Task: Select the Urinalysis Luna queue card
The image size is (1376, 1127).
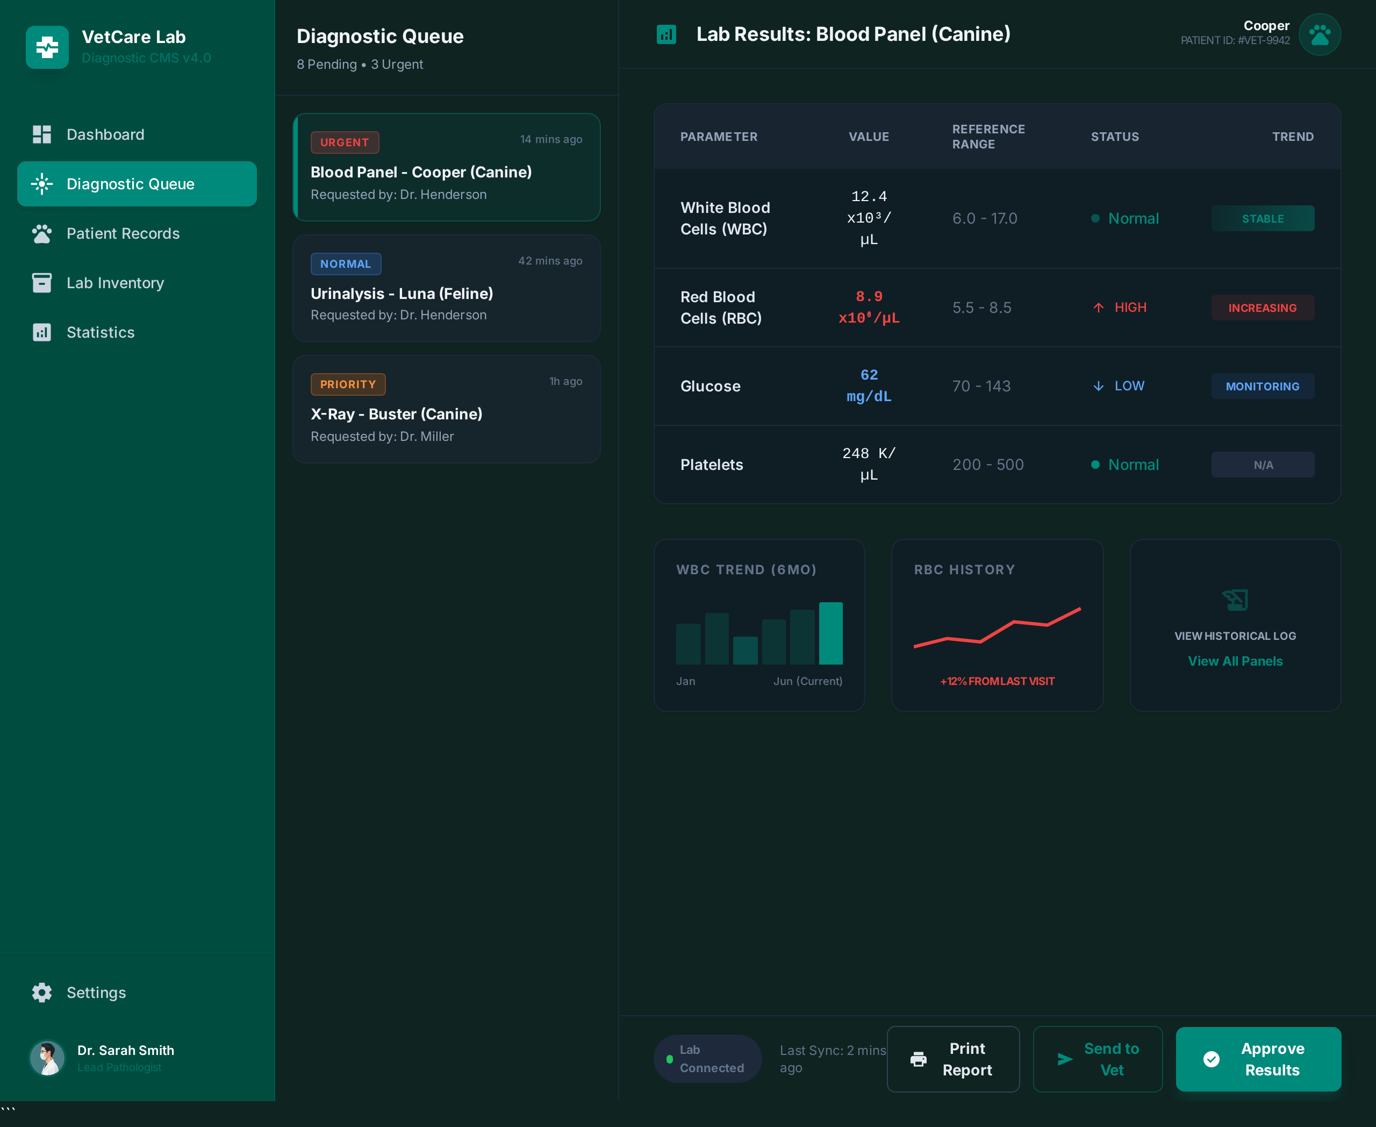Action: pos(447,288)
